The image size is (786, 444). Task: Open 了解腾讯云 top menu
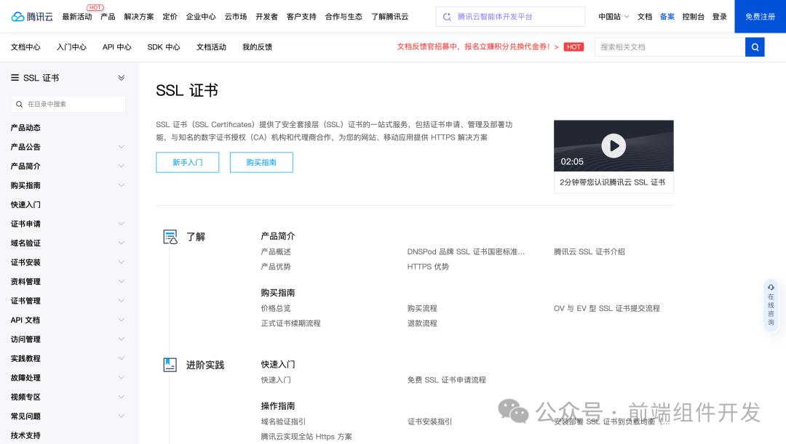(390, 17)
